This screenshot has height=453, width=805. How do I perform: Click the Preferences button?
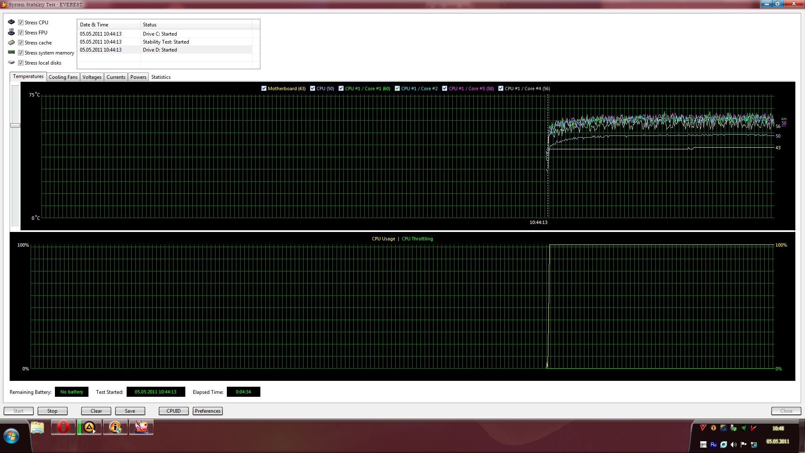tap(208, 411)
